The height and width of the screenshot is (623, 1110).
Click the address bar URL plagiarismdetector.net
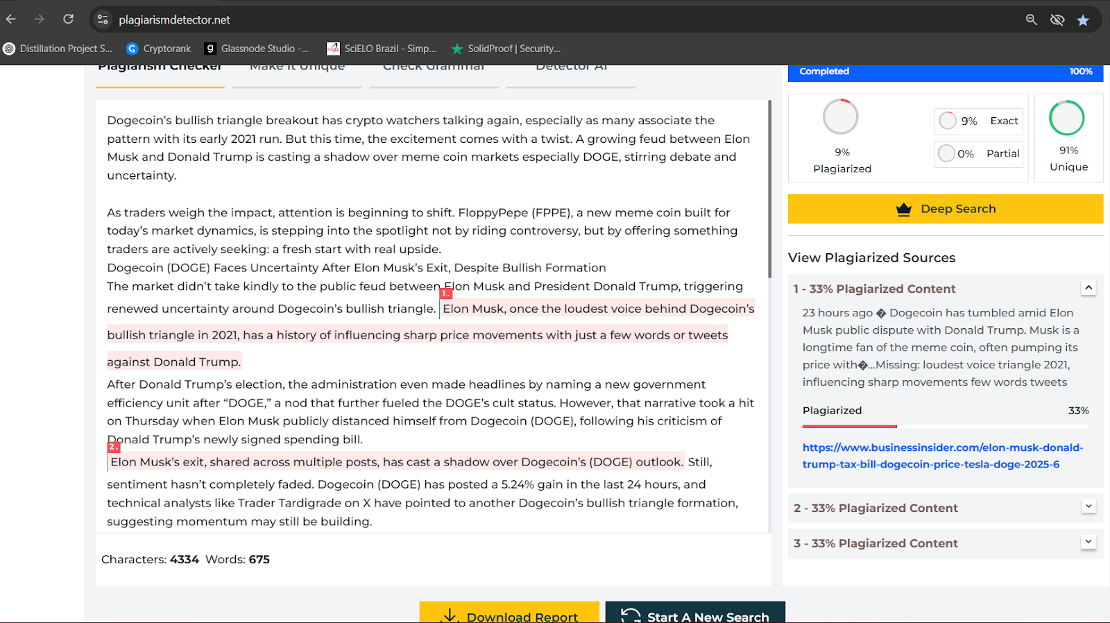click(174, 20)
